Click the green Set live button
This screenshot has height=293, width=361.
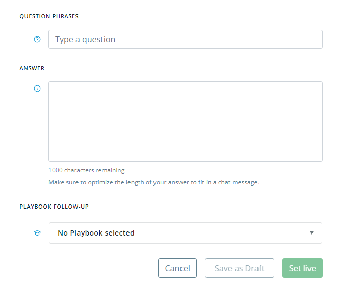302,268
